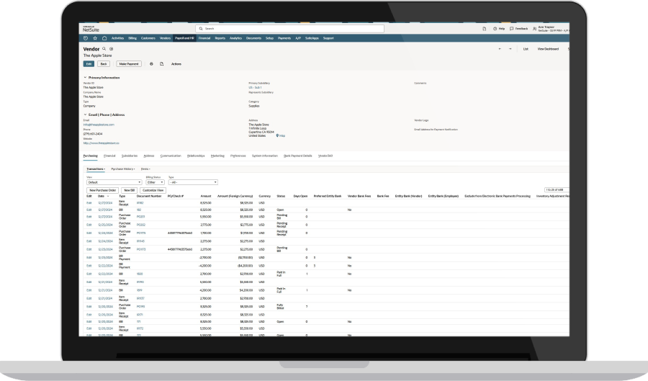Open the Activities menu
Screen dimensions: 648x381
click(x=117, y=38)
